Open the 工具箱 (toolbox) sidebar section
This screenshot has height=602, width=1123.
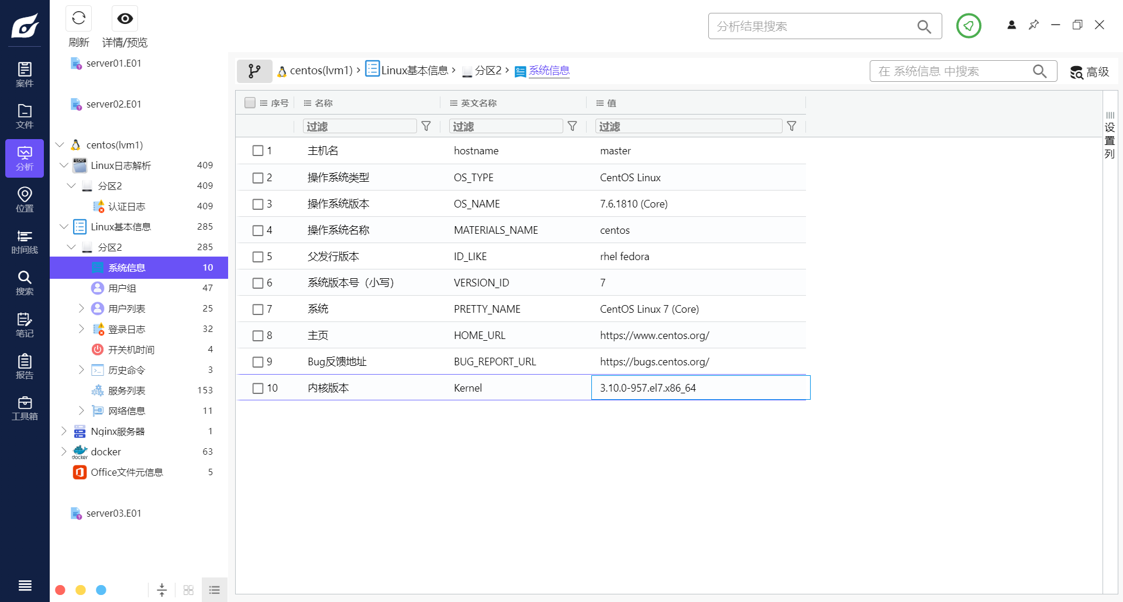pos(25,409)
